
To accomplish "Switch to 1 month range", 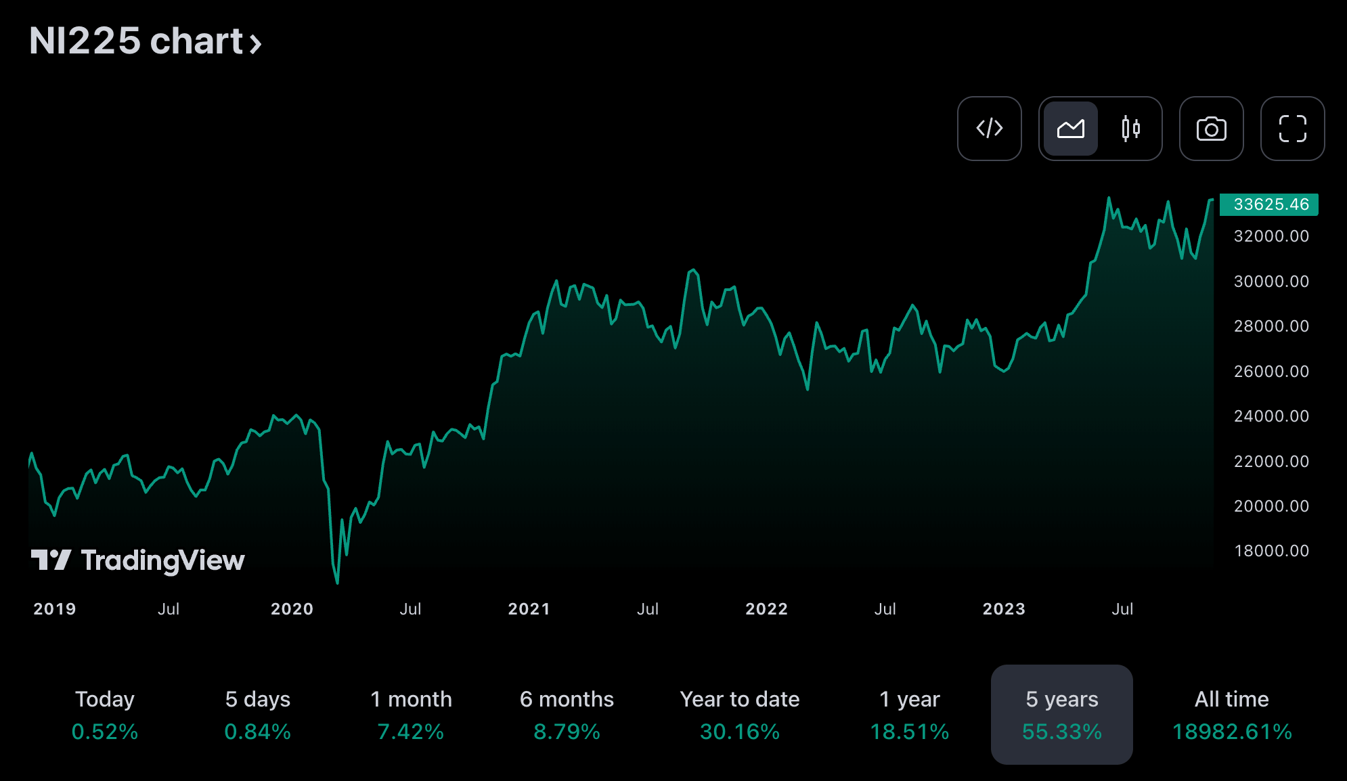I will point(411,715).
